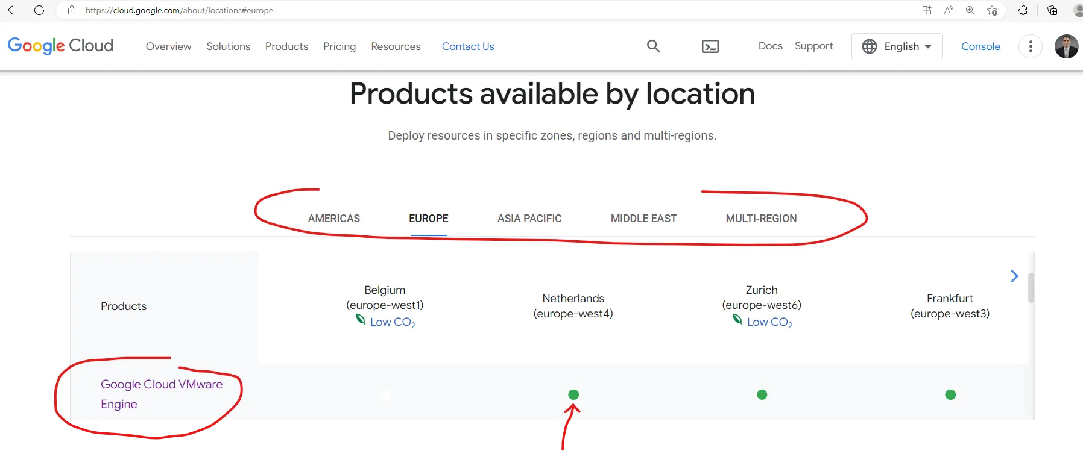This screenshot has height=451, width=1083.
Task: Go back using the browser back arrow
Action: 13,10
